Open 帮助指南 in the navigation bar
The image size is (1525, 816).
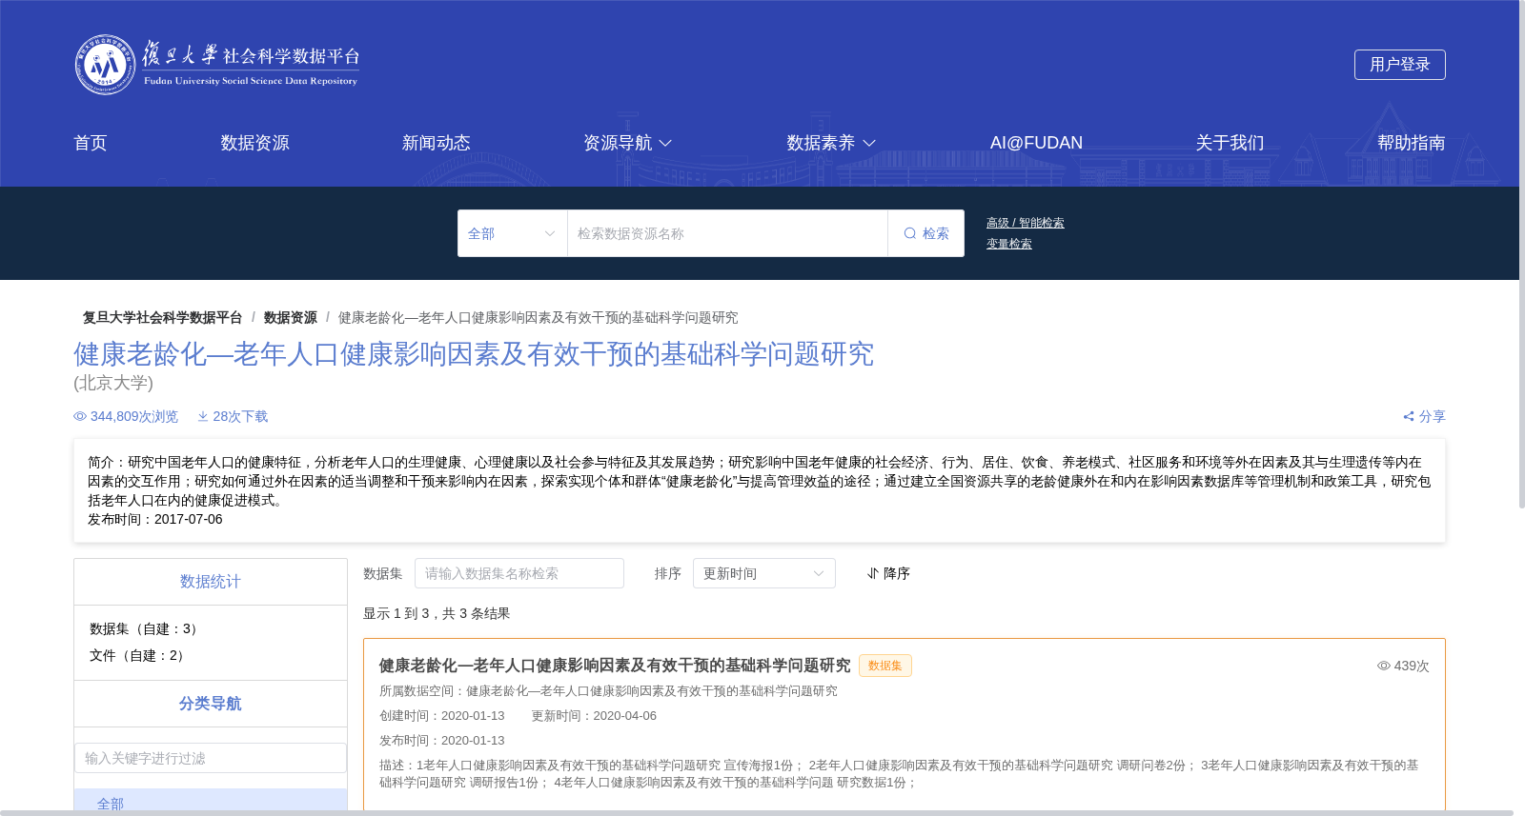pos(1411,143)
